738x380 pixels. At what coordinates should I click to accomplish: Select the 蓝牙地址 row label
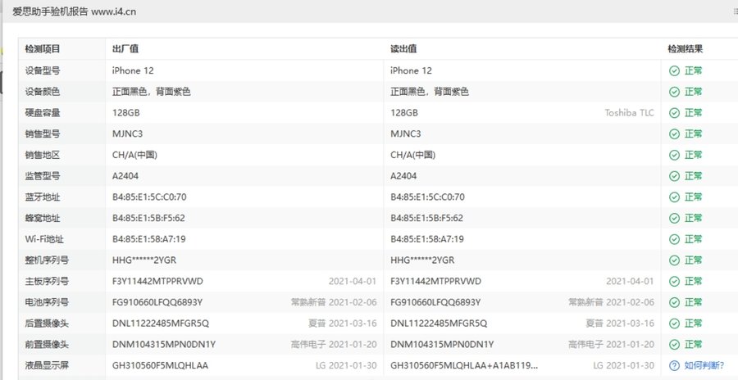click(x=43, y=197)
